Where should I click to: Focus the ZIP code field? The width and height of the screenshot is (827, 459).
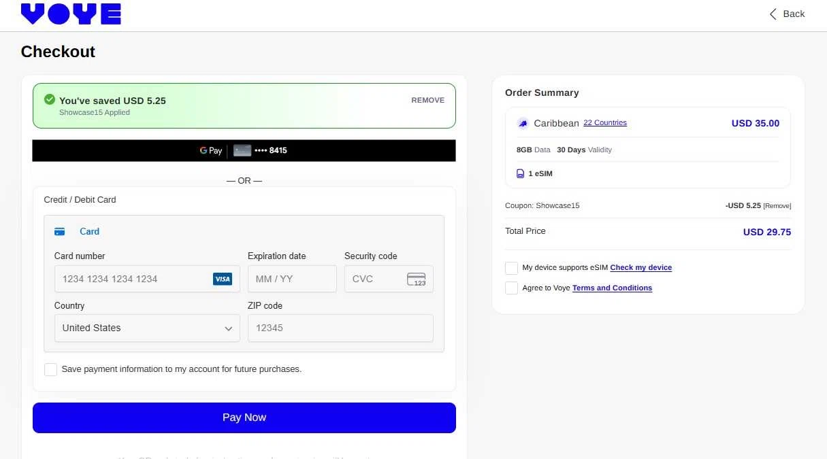pos(340,328)
